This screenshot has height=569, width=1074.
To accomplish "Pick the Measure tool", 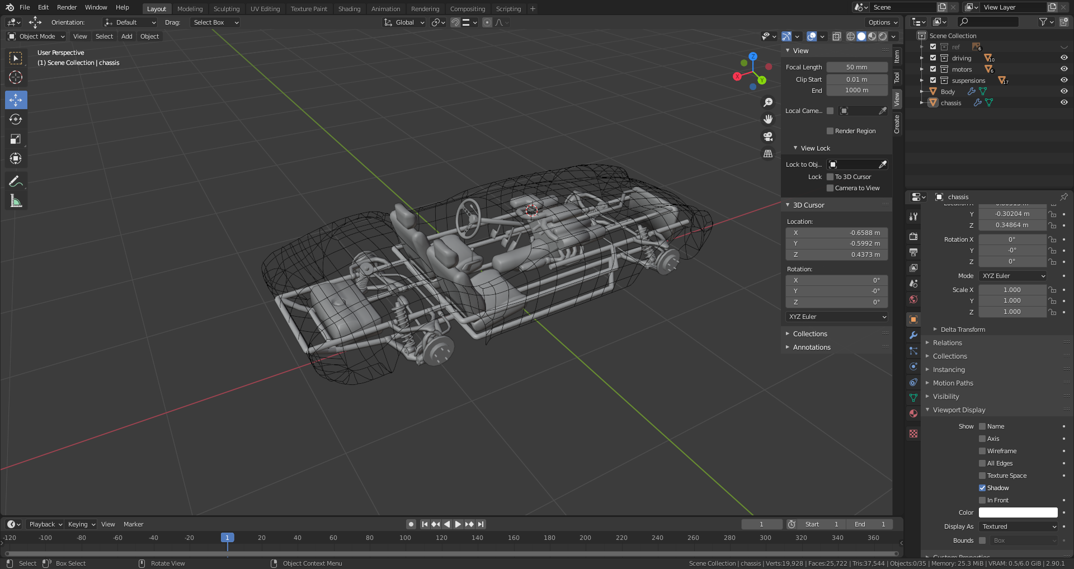I will (16, 201).
